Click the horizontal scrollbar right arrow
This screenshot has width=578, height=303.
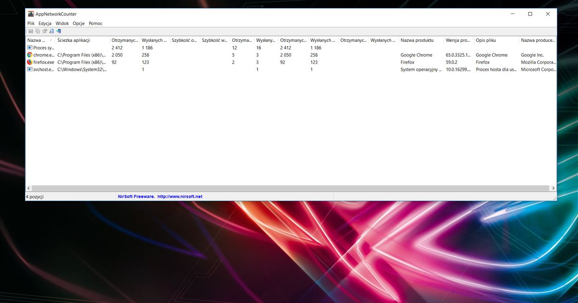coord(553,188)
